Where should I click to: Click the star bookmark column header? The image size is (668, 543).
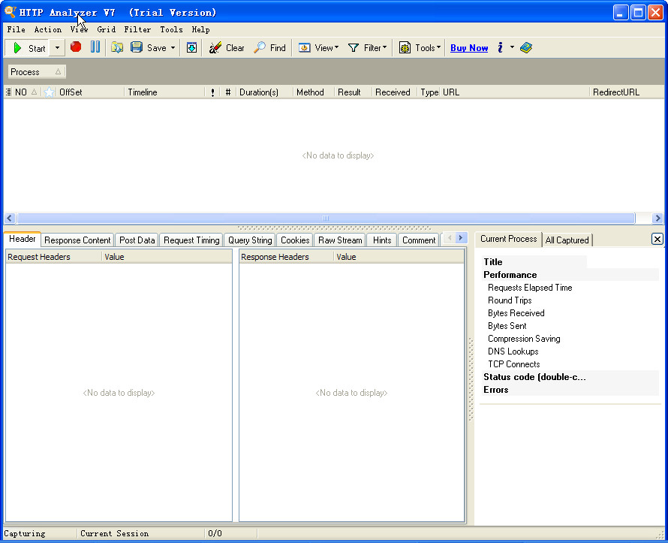click(x=49, y=92)
